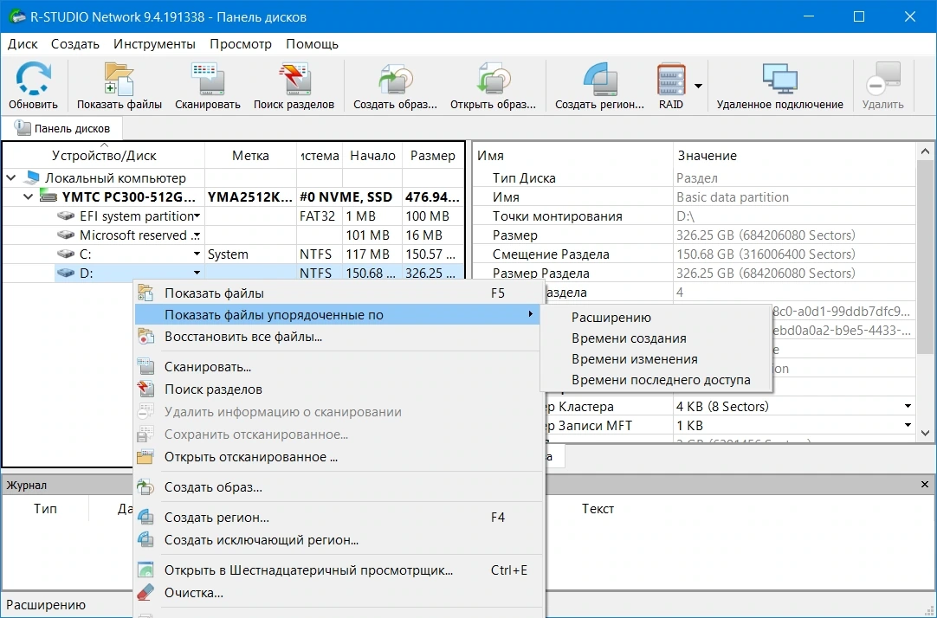This screenshot has width=937, height=618.
Task: Click the Создать образ icon in the context menu
Action: pyautogui.click(x=145, y=487)
